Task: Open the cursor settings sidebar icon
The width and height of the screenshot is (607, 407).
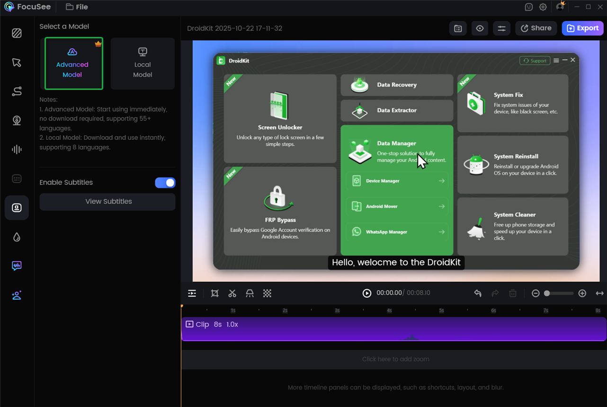Action: (17, 62)
